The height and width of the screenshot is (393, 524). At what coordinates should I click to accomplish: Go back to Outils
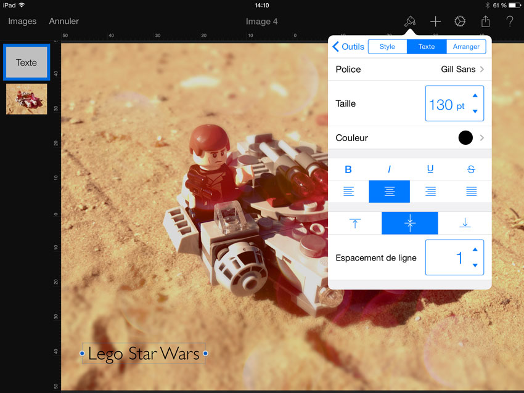click(348, 47)
